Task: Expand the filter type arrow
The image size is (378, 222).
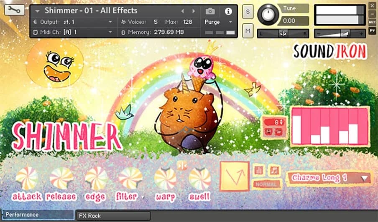Action: tap(143, 197)
